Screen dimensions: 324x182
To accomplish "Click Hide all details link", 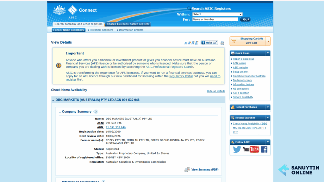I will 216,91.
